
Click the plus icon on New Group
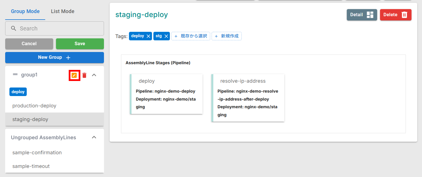click(68, 57)
